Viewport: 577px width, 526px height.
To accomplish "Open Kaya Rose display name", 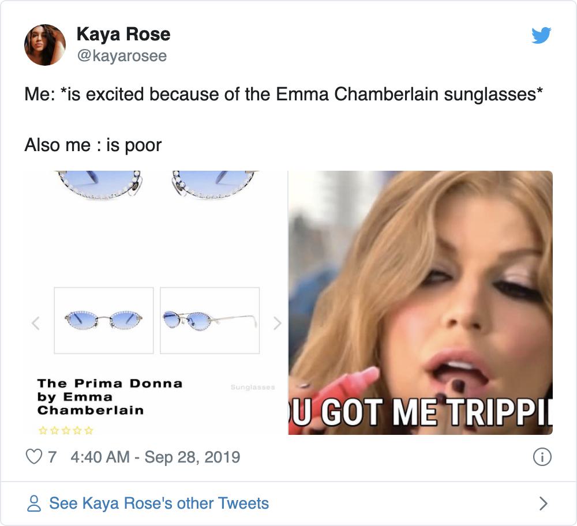I will (x=123, y=34).
